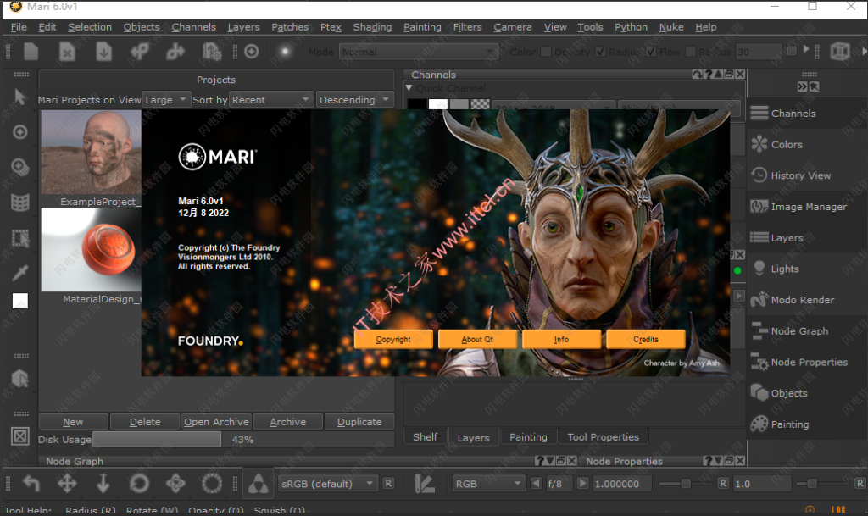Click the white color swatch in the toolbar
This screenshot has height=516, width=868.
point(19,299)
